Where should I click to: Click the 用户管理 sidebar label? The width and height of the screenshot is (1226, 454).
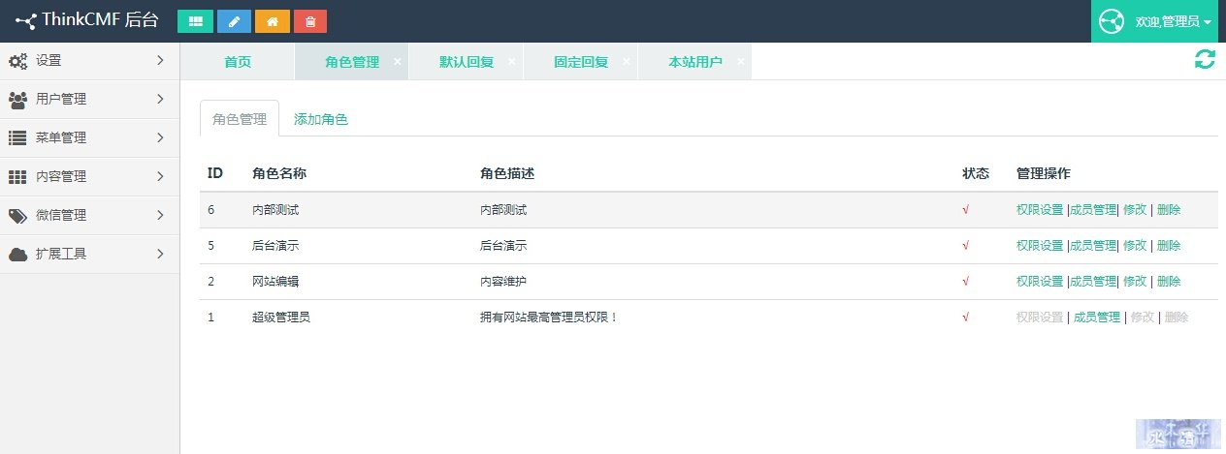click(61, 99)
